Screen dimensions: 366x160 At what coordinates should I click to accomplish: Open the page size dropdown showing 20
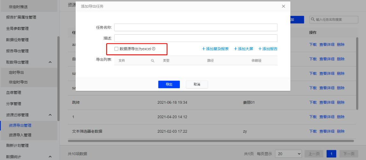[x=288, y=154]
